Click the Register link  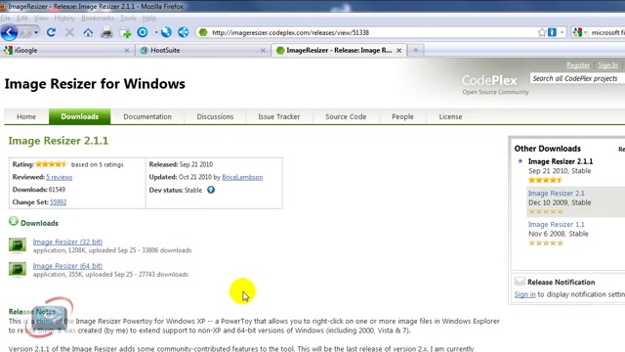578,66
